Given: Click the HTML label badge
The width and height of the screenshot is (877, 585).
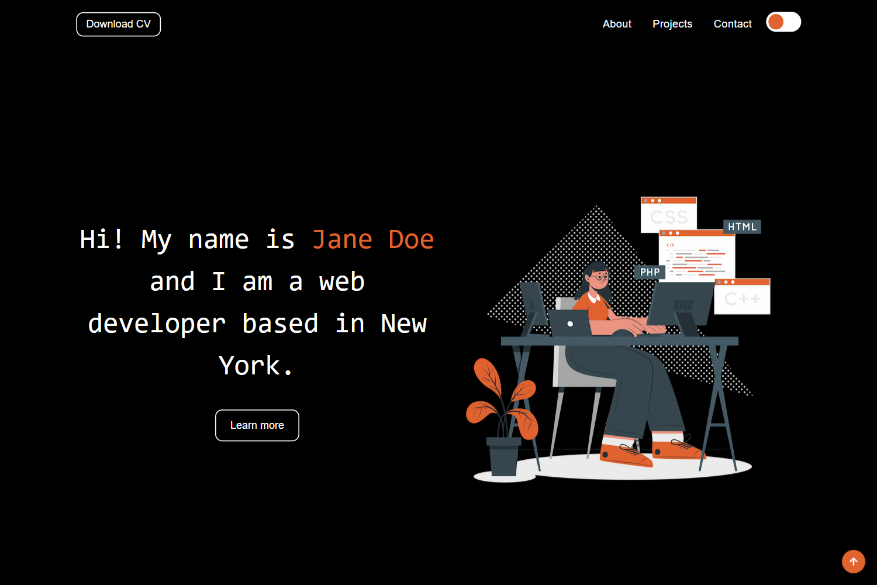Looking at the screenshot, I should point(742,226).
